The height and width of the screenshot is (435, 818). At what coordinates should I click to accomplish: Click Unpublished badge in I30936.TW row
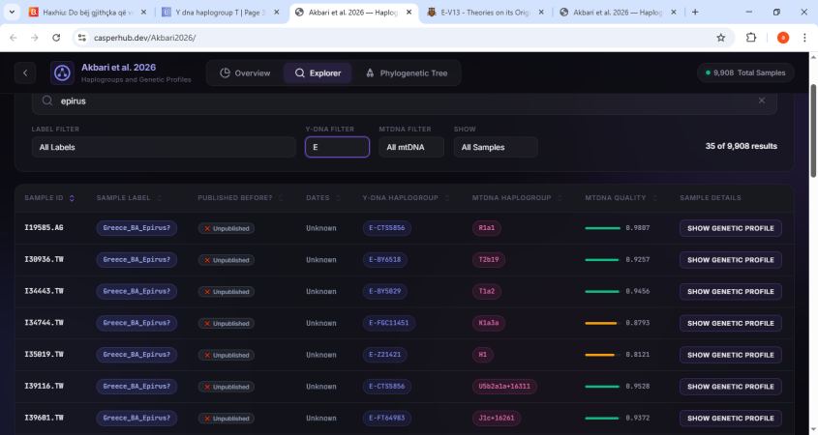(227, 260)
